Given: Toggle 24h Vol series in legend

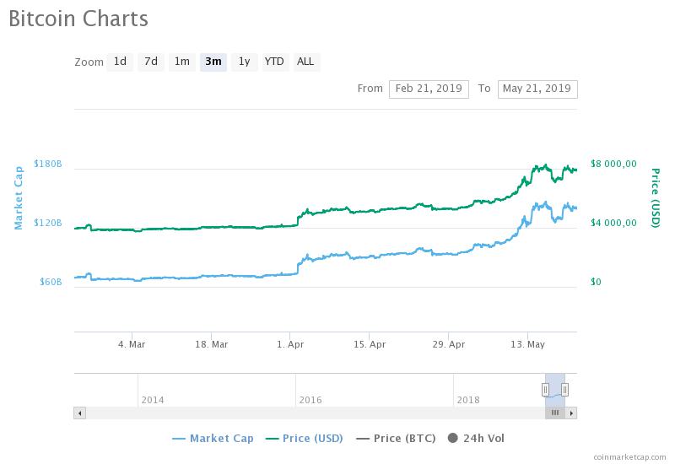Looking at the screenshot, I should [476, 439].
